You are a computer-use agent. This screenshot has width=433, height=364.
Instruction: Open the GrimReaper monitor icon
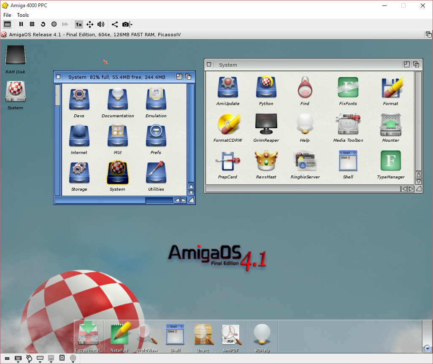(x=266, y=124)
